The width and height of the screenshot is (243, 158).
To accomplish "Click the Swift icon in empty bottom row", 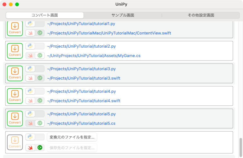I will [31, 148].
